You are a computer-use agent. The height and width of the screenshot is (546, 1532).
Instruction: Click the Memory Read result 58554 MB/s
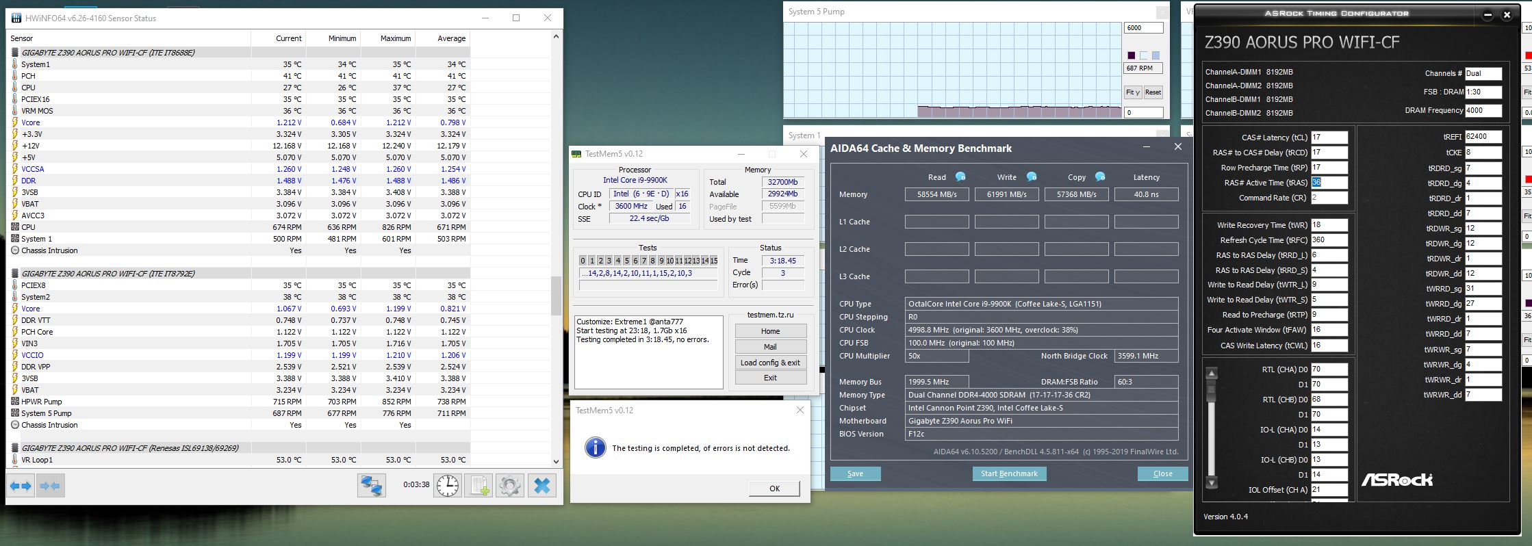(936, 194)
